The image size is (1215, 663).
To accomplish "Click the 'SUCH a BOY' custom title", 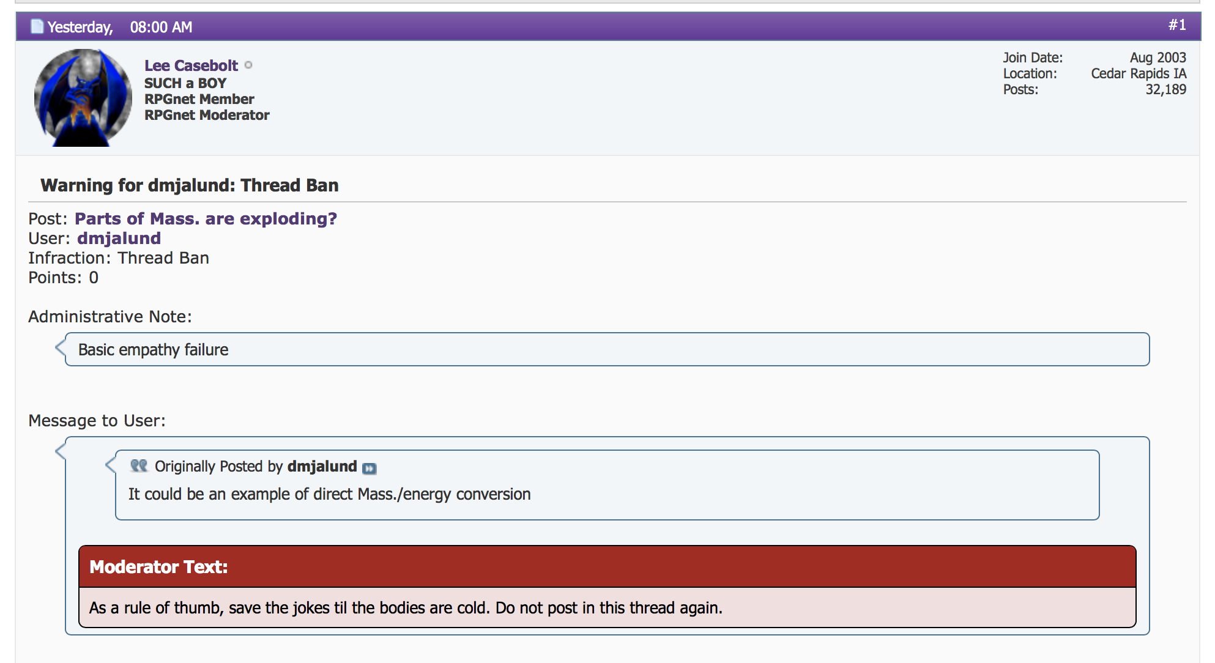I will coord(185,83).
